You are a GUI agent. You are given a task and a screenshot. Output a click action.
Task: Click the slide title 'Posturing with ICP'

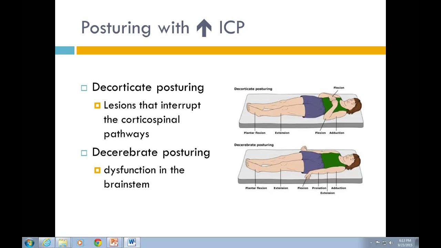coord(163,28)
